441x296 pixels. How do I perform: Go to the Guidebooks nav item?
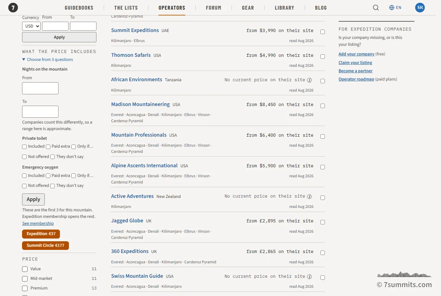point(79,8)
